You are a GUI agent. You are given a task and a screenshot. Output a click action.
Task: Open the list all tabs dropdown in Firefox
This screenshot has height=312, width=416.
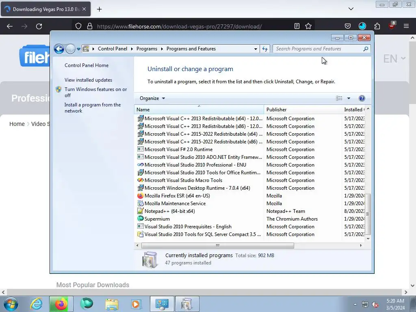pyautogui.click(x=351, y=9)
